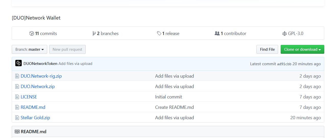The width and height of the screenshot is (335, 138).
Task: Open the README.md file in list
Action: 33,107
